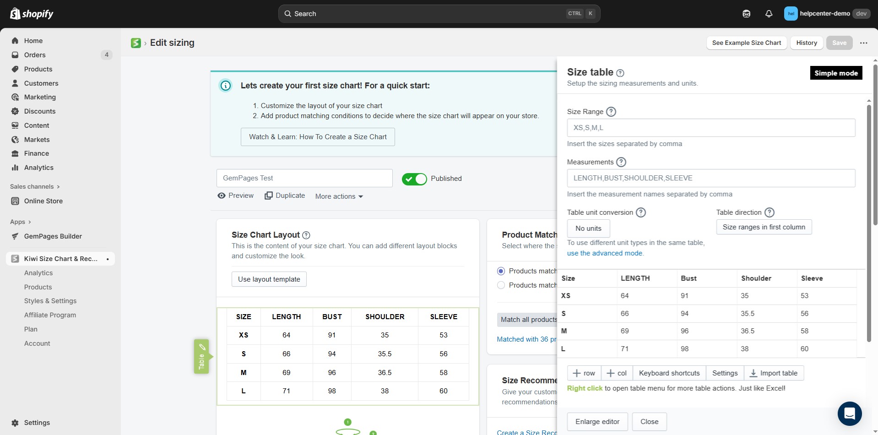878x435 pixels.
Task: Click the green Table edit pencil tab
Action: pyautogui.click(x=201, y=356)
